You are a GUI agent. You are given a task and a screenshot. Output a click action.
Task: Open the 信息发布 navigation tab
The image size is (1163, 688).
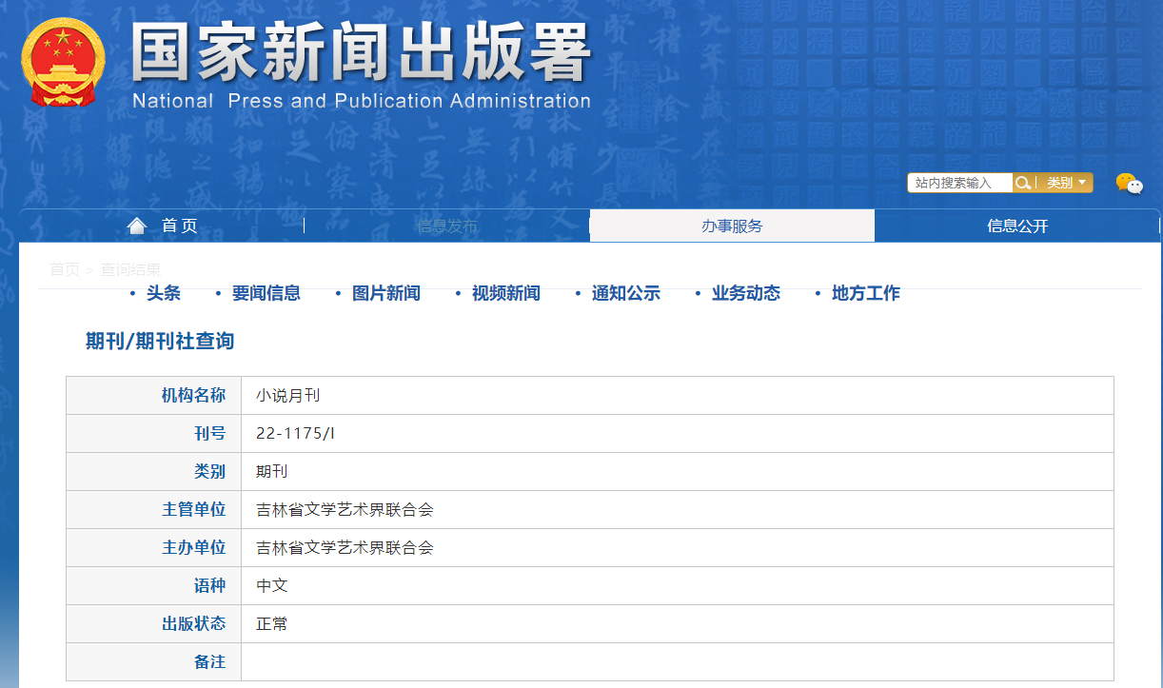click(x=447, y=226)
